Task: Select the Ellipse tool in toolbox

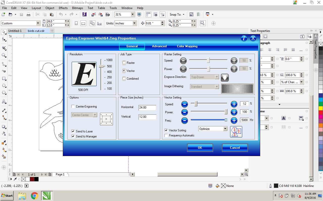Action: pos(4,86)
